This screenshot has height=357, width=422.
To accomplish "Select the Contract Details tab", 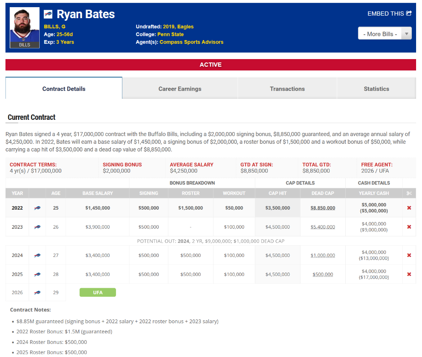I will pyautogui.click(x=64, y=89).
